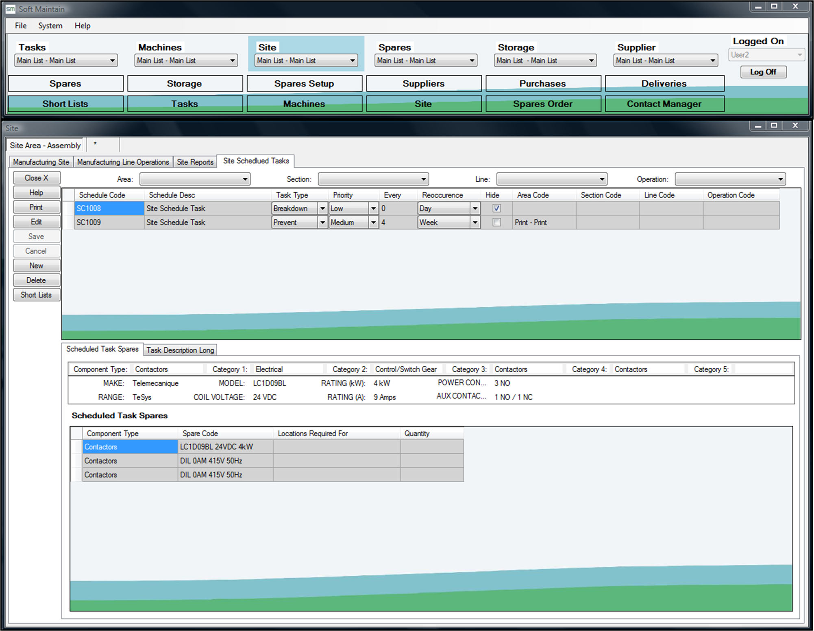Click the Print sidebar button

coord(37,207)
